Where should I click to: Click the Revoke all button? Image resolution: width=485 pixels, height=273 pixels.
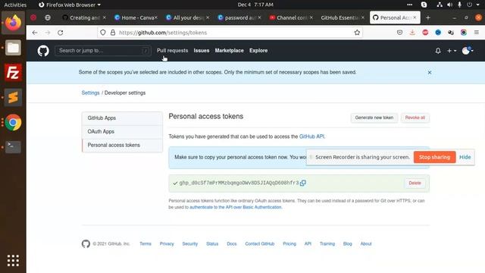tap(415, 118)
